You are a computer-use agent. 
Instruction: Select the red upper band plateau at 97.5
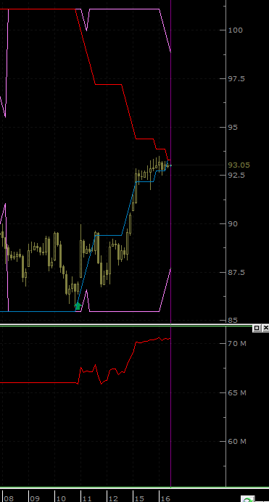tap(109, 85)
